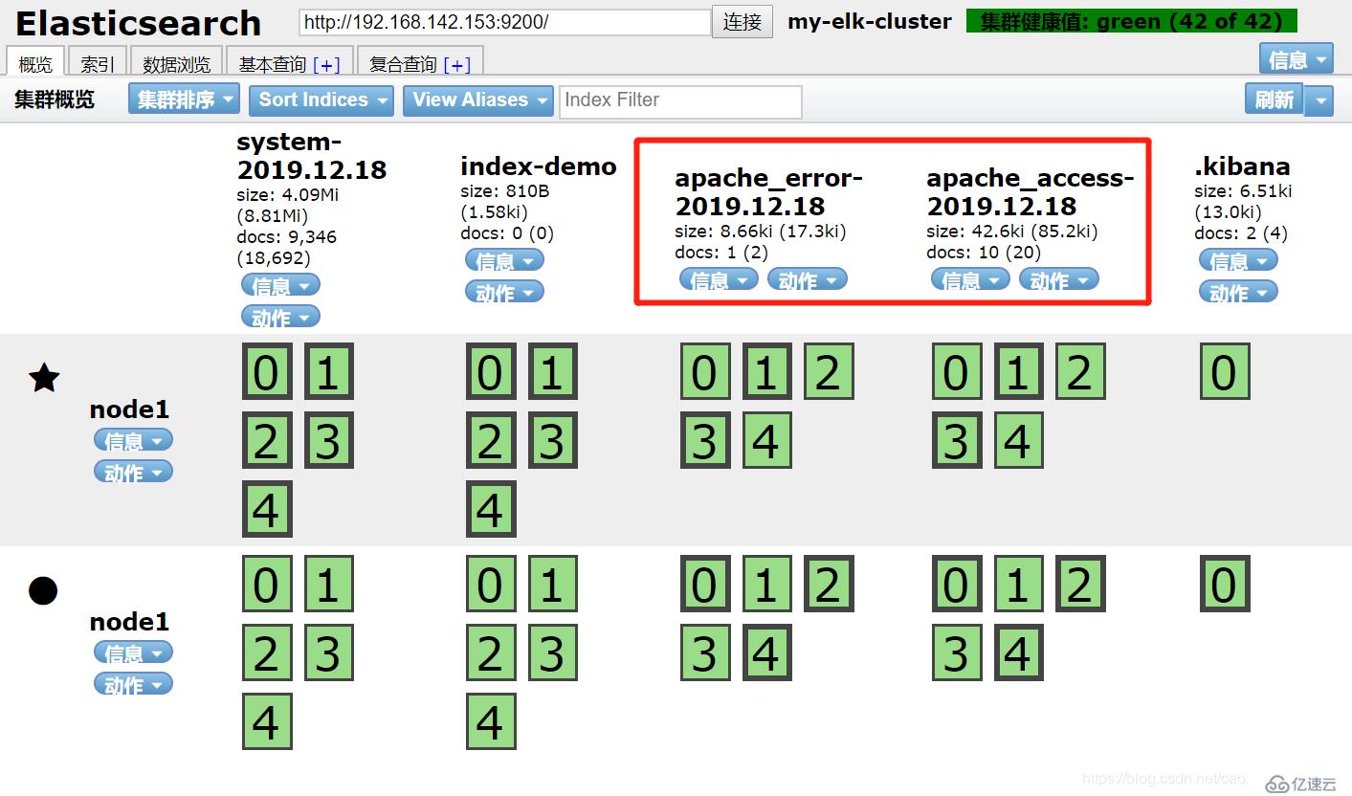Click shard 3 of system-2019.12.18 on star node

pos(328,440)
